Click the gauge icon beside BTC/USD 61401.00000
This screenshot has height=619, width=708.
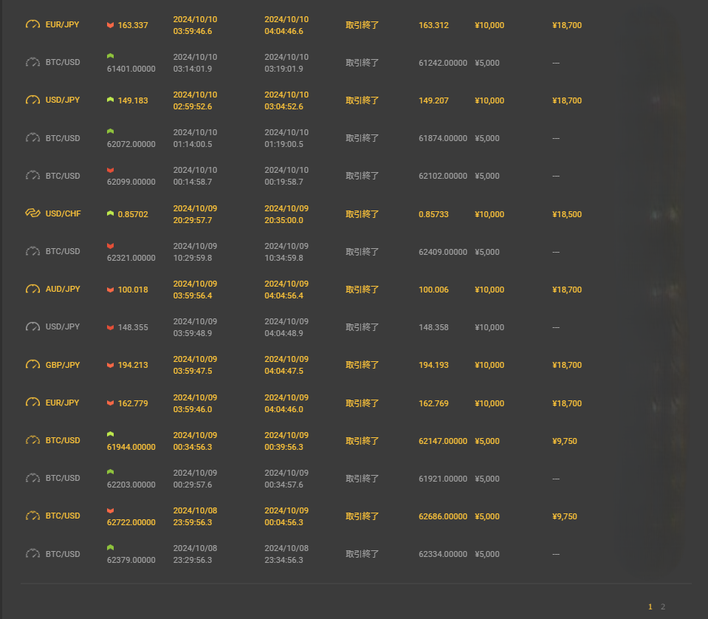tap(32, 62)
